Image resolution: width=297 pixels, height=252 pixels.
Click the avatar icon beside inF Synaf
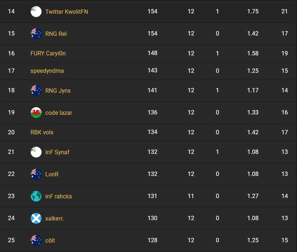(36, 152)
